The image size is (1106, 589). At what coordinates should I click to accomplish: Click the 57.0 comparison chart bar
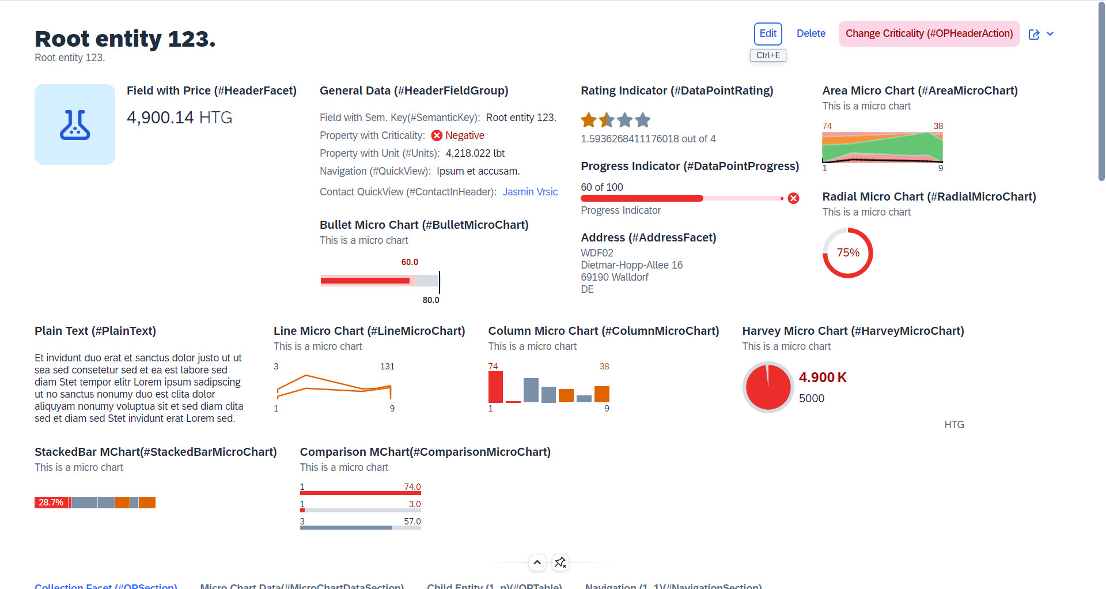[x=360, y=527]
